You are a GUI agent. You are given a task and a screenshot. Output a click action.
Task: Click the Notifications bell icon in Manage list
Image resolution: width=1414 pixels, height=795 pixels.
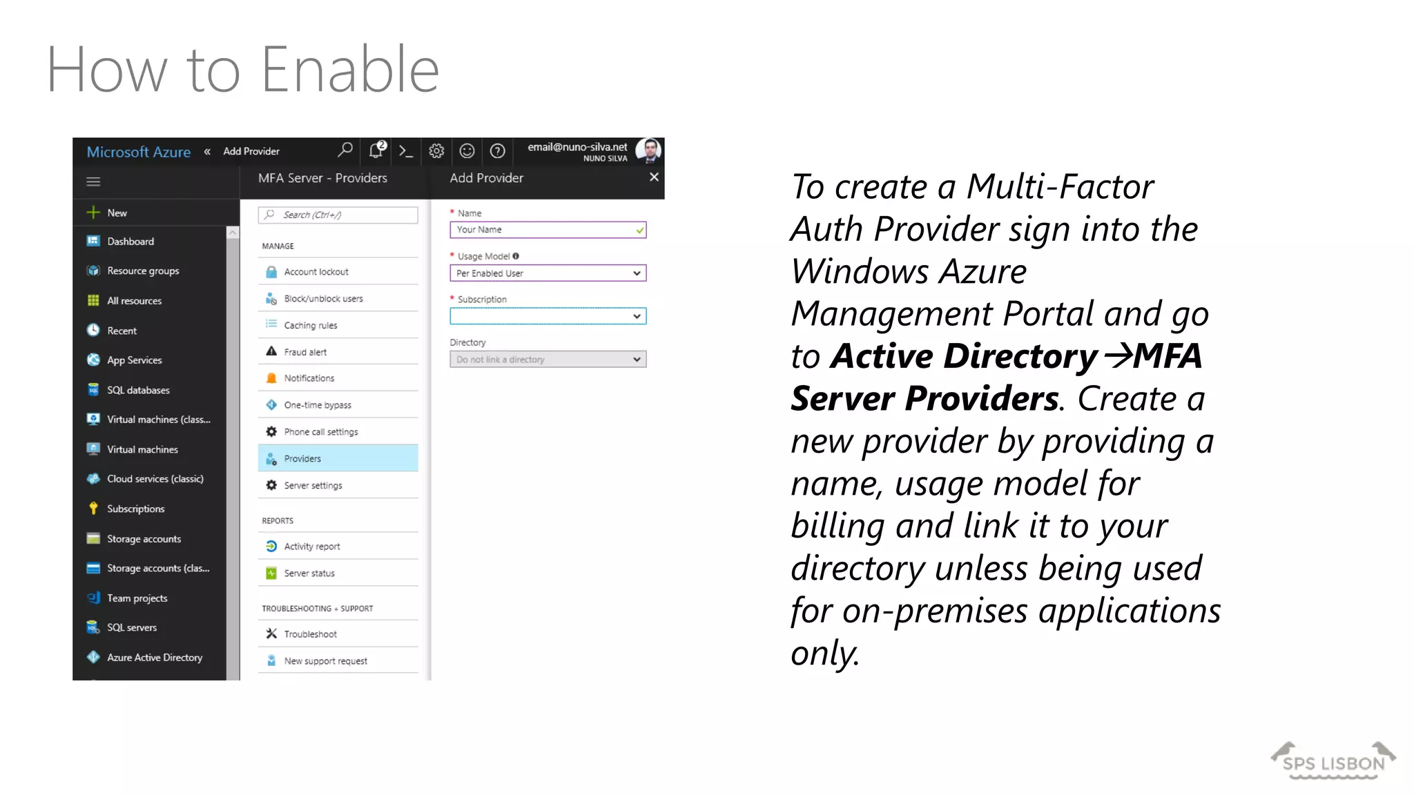[x=271, y=378]
